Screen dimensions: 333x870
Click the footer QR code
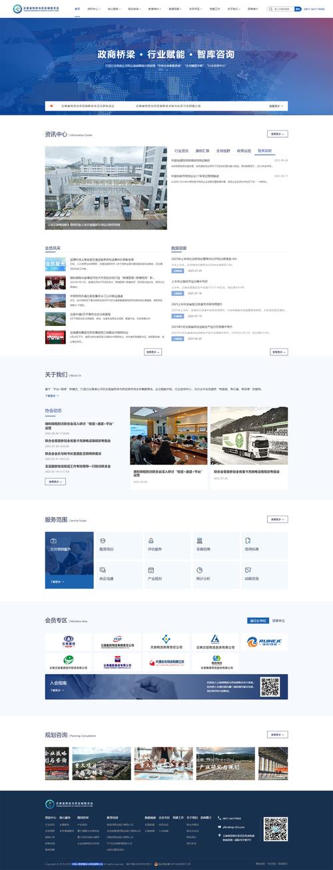point(275,829)
